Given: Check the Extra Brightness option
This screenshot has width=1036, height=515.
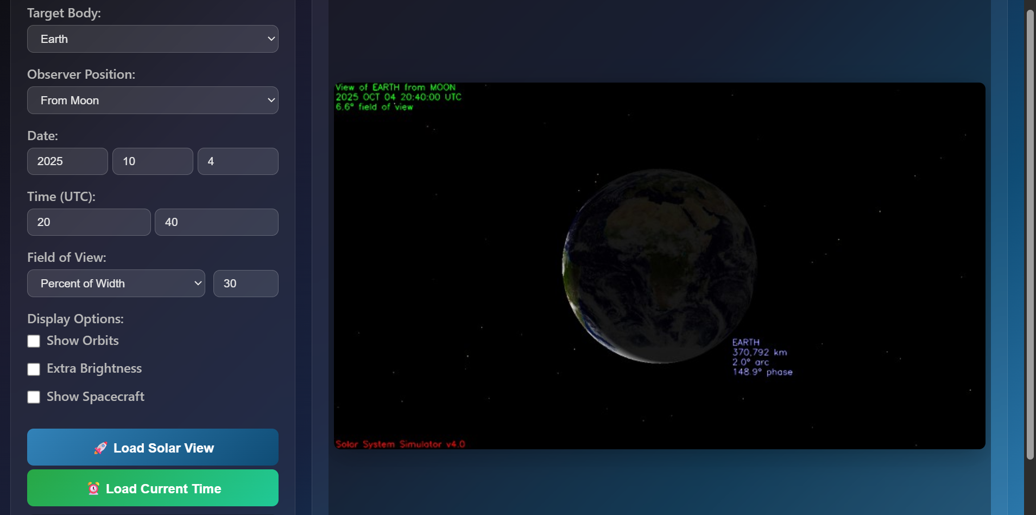Looking at the screenshot, I should [34, 368].
